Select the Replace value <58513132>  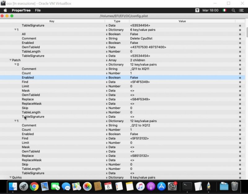point(139,156)
